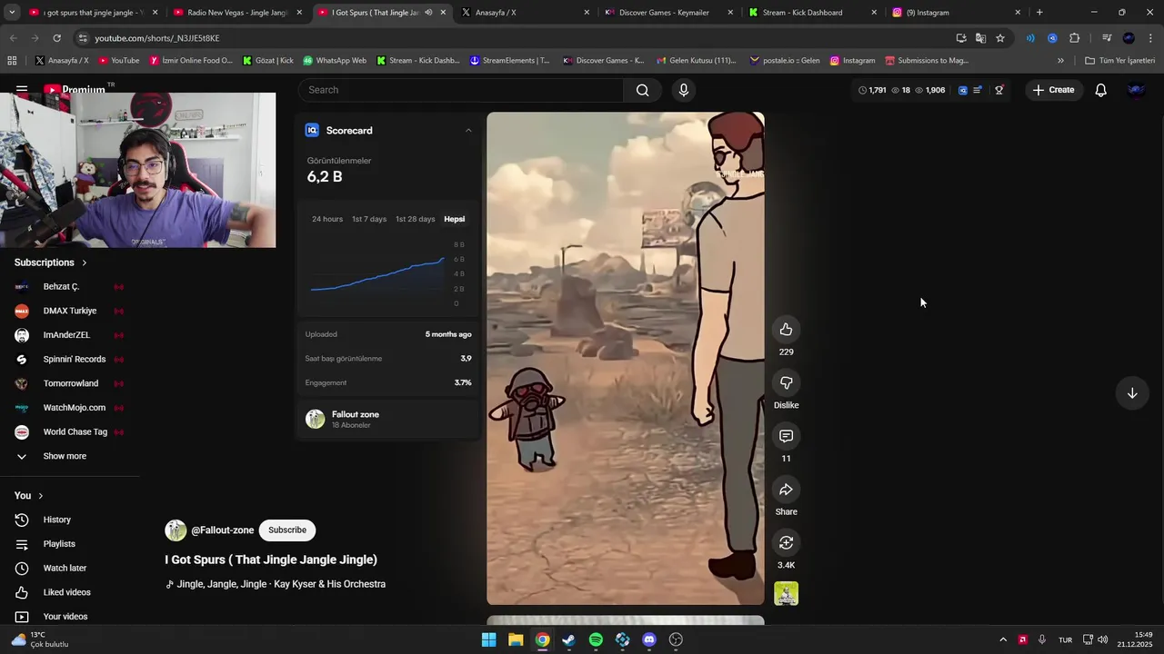The image size is (1164, 654).
Task: Open the trophy icon in the stats bar
Action: pyautogui.click(x=998, y=90)
